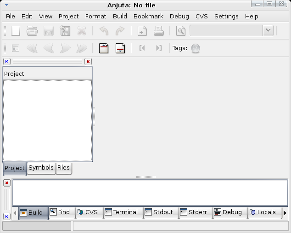291x233 pixels.
Task: Switch to the Symbols tab
Action: [41, 168]
